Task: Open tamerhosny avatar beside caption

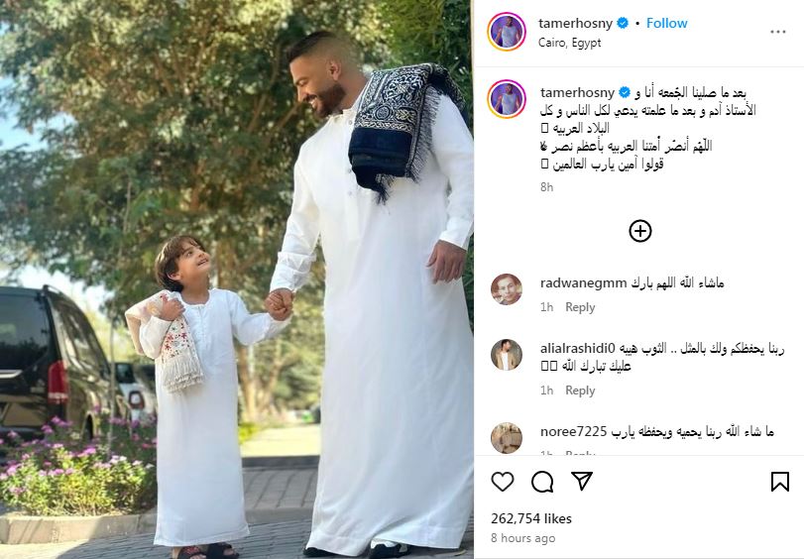Action: [507, 99]
